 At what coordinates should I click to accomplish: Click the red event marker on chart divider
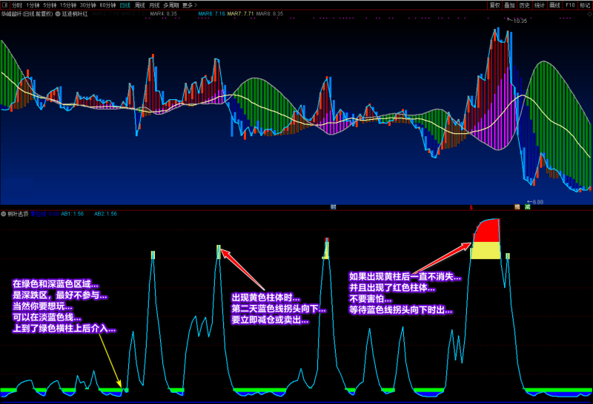pos(471,207)
